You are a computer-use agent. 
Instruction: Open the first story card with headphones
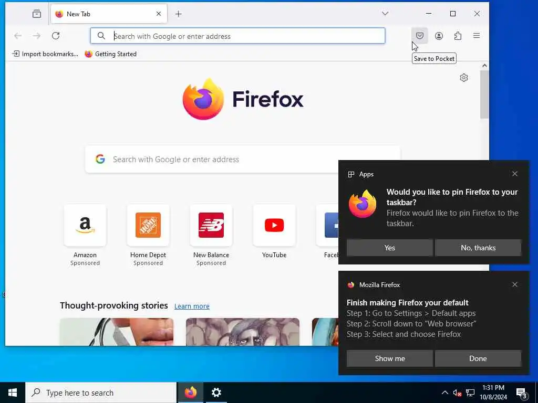pos(117,332)
